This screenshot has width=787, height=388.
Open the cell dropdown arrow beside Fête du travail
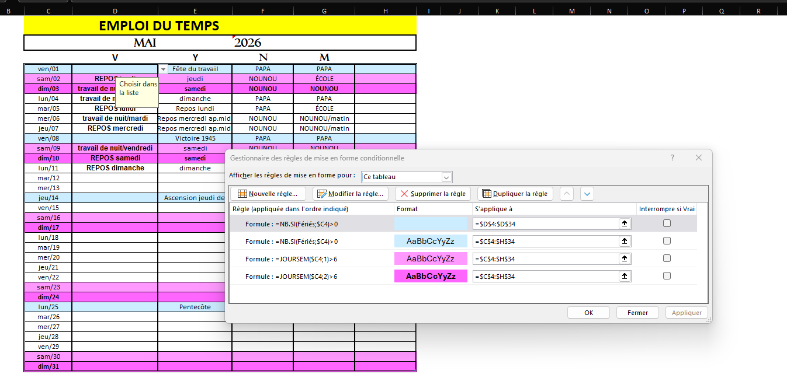click(163, 69)
